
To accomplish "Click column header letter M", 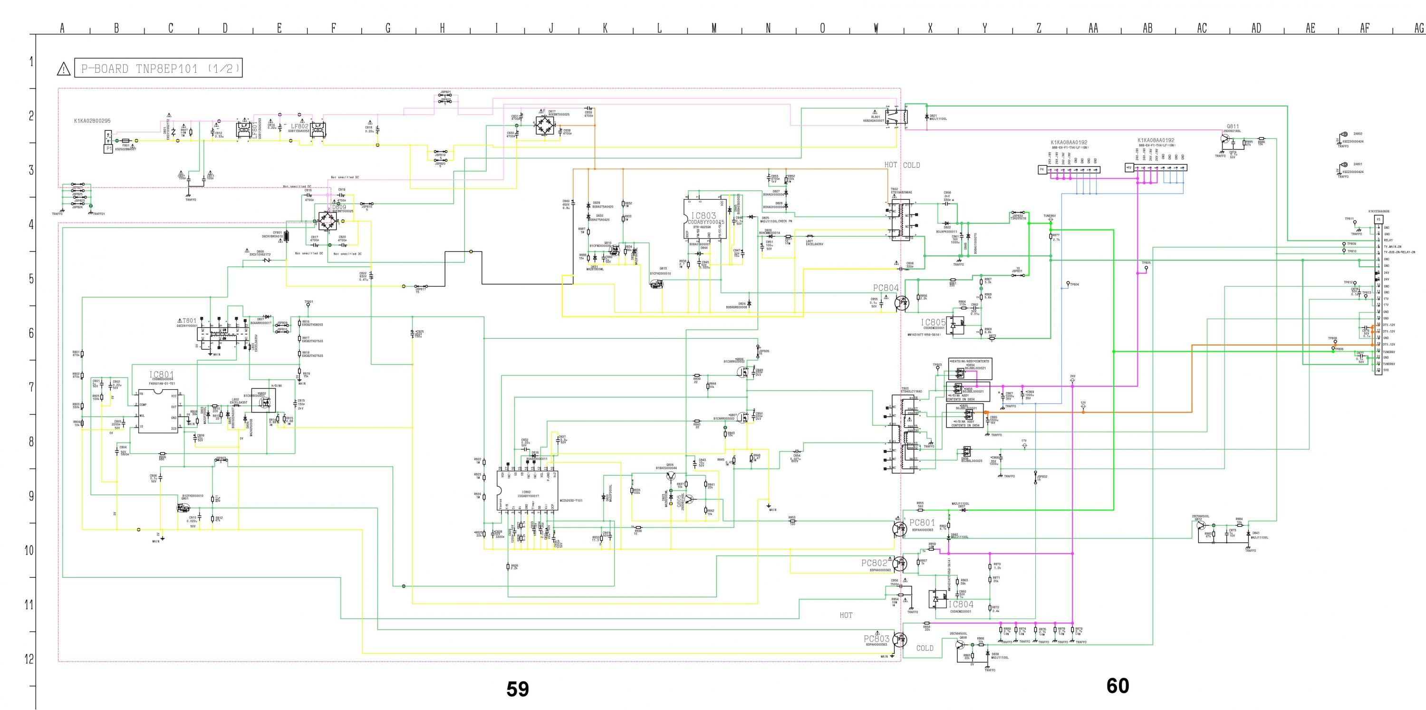I will tap(714, 28).
